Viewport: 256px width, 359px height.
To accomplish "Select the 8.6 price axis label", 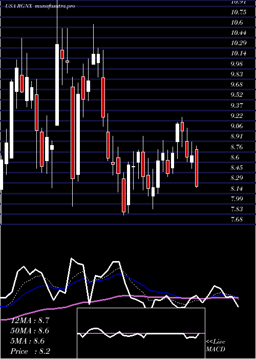I will click(235, 157).
